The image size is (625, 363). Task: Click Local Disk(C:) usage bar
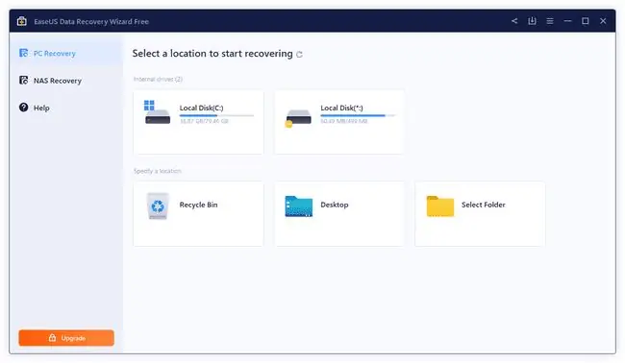coord(216,115)
